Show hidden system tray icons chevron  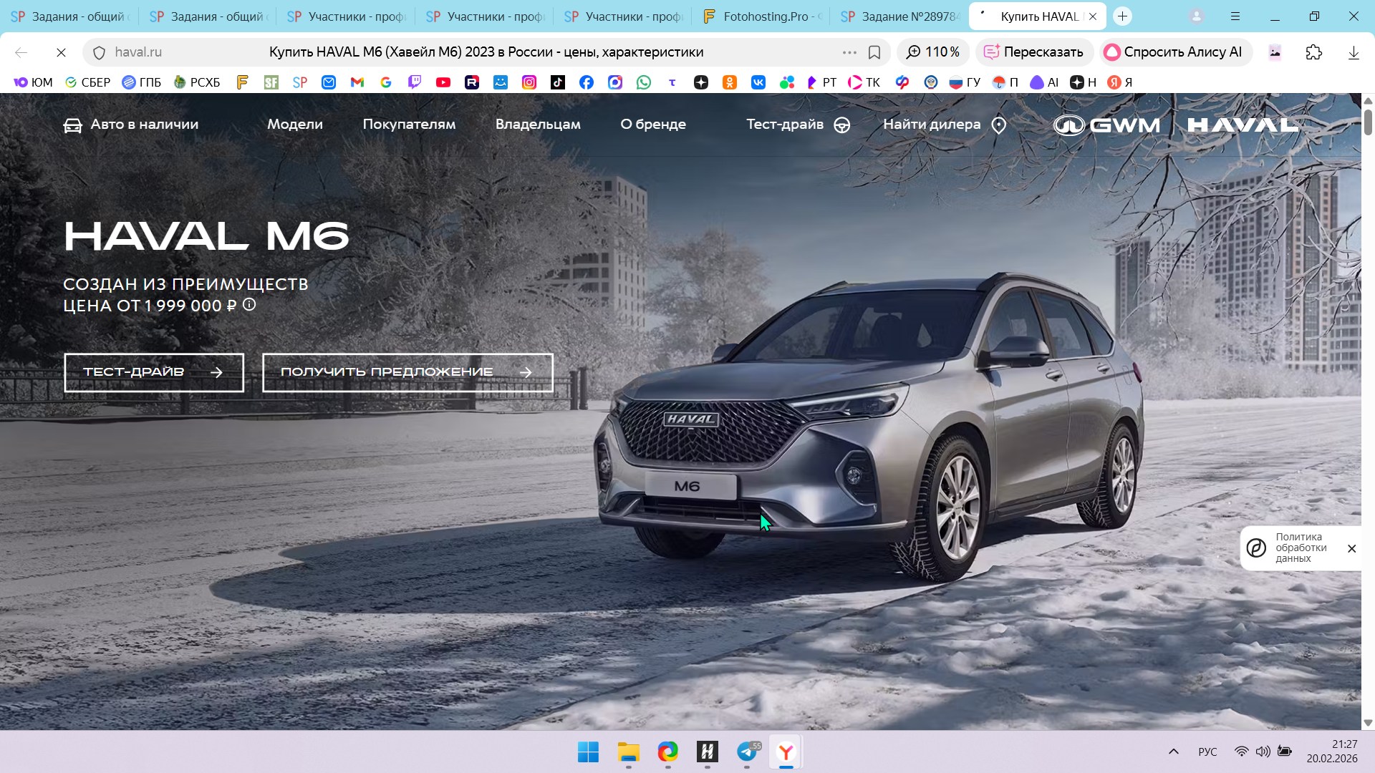click(x=1173, y=752)
